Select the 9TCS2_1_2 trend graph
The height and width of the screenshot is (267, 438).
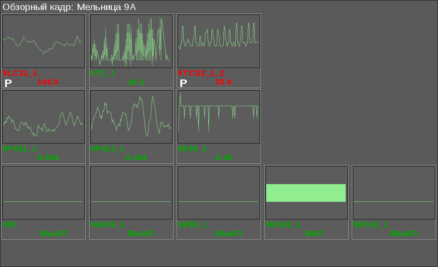(219, 41)
